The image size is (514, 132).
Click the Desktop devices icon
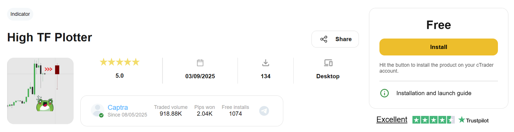pos(328,63)
